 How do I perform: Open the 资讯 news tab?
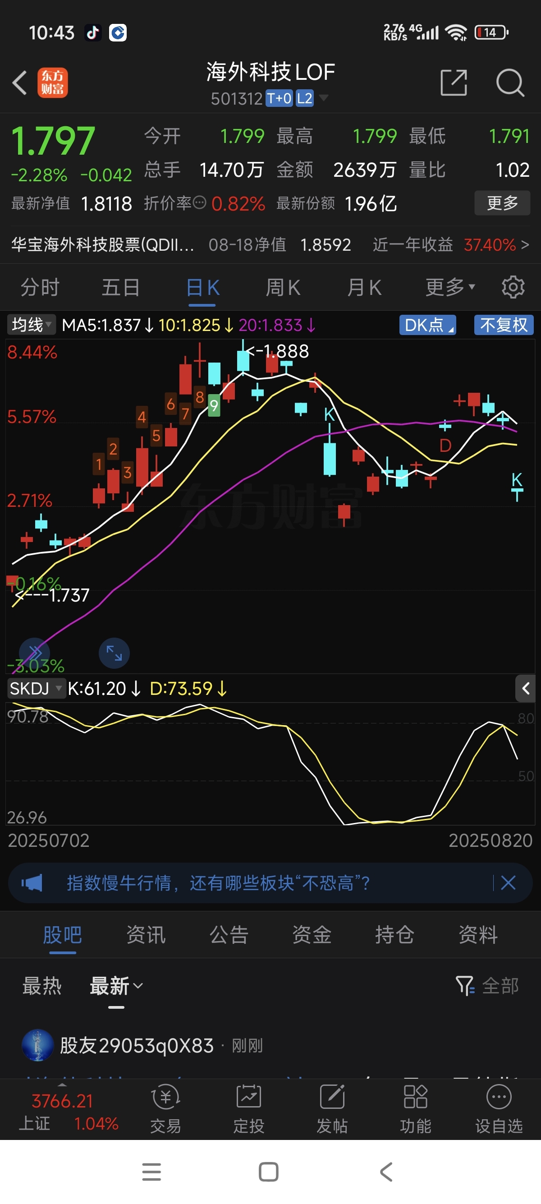point(146,935)
